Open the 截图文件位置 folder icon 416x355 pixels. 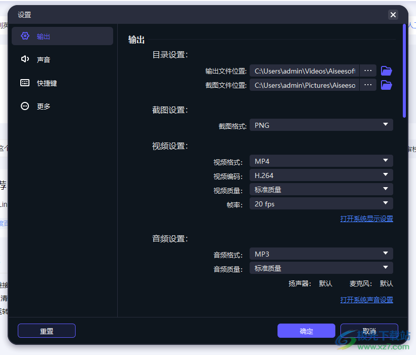tap(386, 85)
